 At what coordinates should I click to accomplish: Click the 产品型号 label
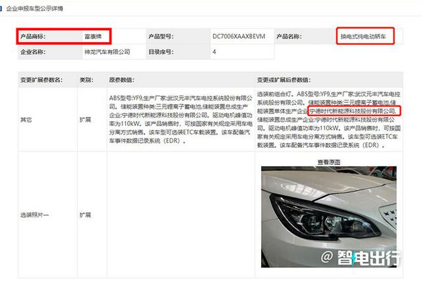161,36
